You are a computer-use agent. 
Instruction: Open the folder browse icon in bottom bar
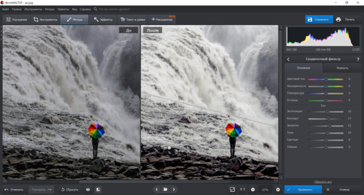pos(165,189)
